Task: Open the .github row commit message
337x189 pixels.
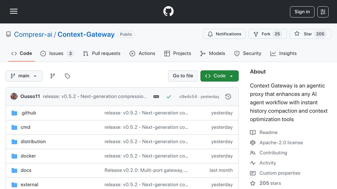Action: tap(146, 113)
